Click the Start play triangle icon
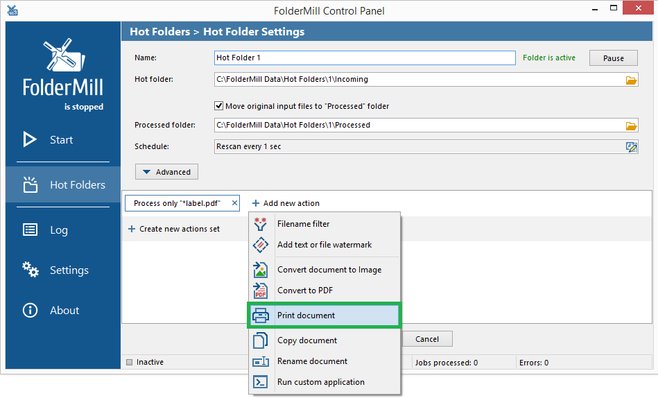The image size is (658, 398). point(29,139)
